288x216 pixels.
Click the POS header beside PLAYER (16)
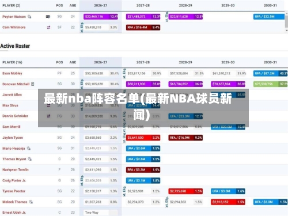(x=59, y=62)
